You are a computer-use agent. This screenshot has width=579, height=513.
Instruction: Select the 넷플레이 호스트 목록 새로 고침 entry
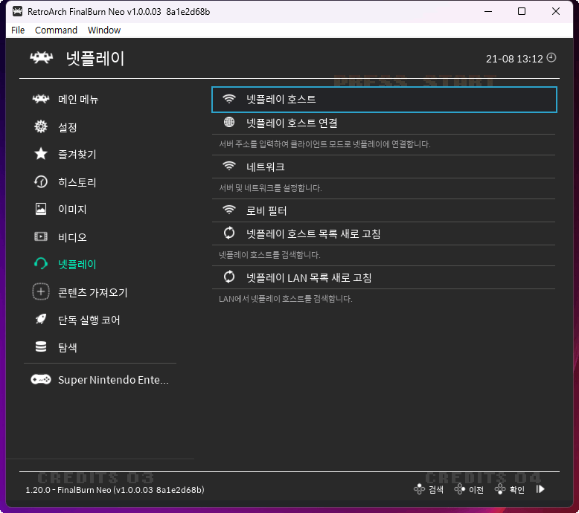[x=384, y=233]
